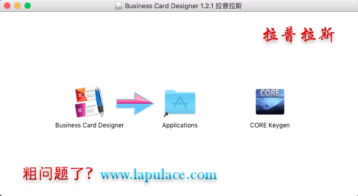Select the "Business Card Designer" file label
The width and height of the screenshot is (358, 196).
tap(89, 125)
